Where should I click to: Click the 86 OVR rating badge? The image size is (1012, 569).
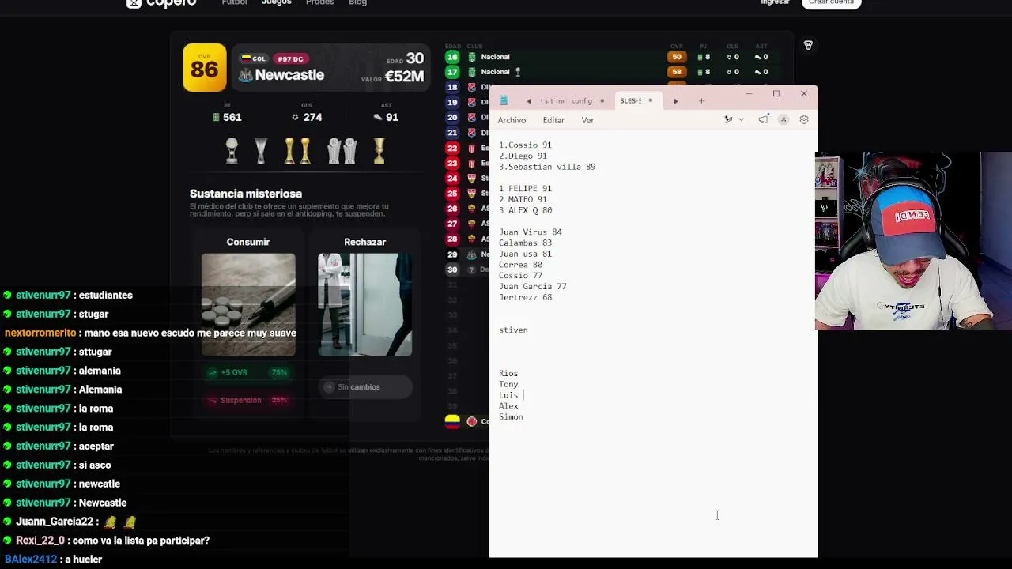coord(204,67)
